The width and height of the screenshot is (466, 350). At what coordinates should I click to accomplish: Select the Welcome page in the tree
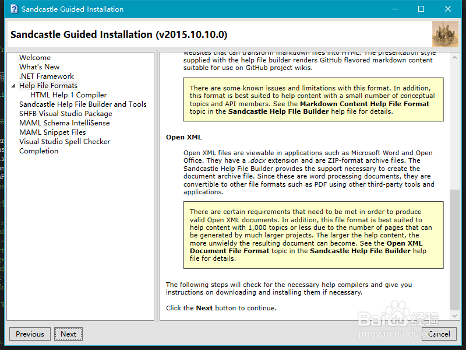click(x=35, y=58)
